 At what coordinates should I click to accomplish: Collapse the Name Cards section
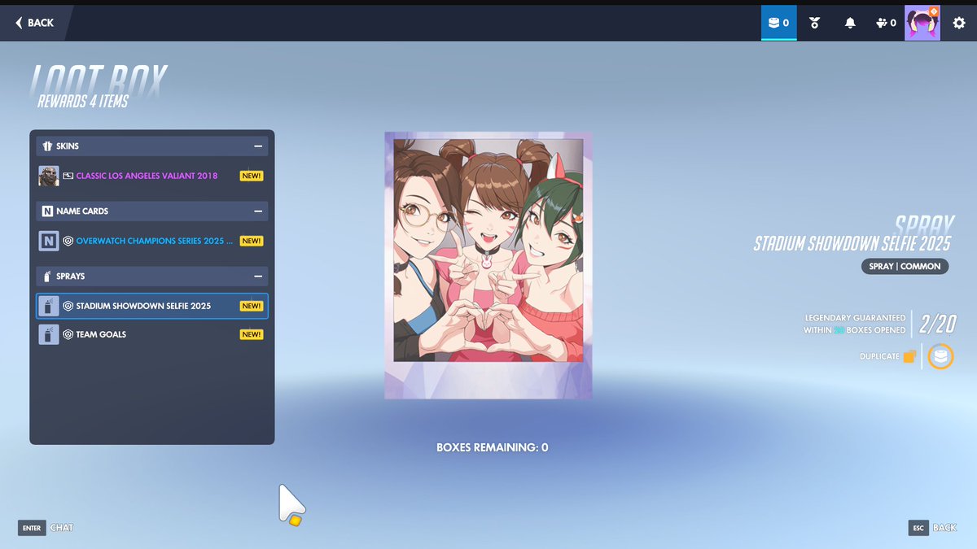pos(258,211)
